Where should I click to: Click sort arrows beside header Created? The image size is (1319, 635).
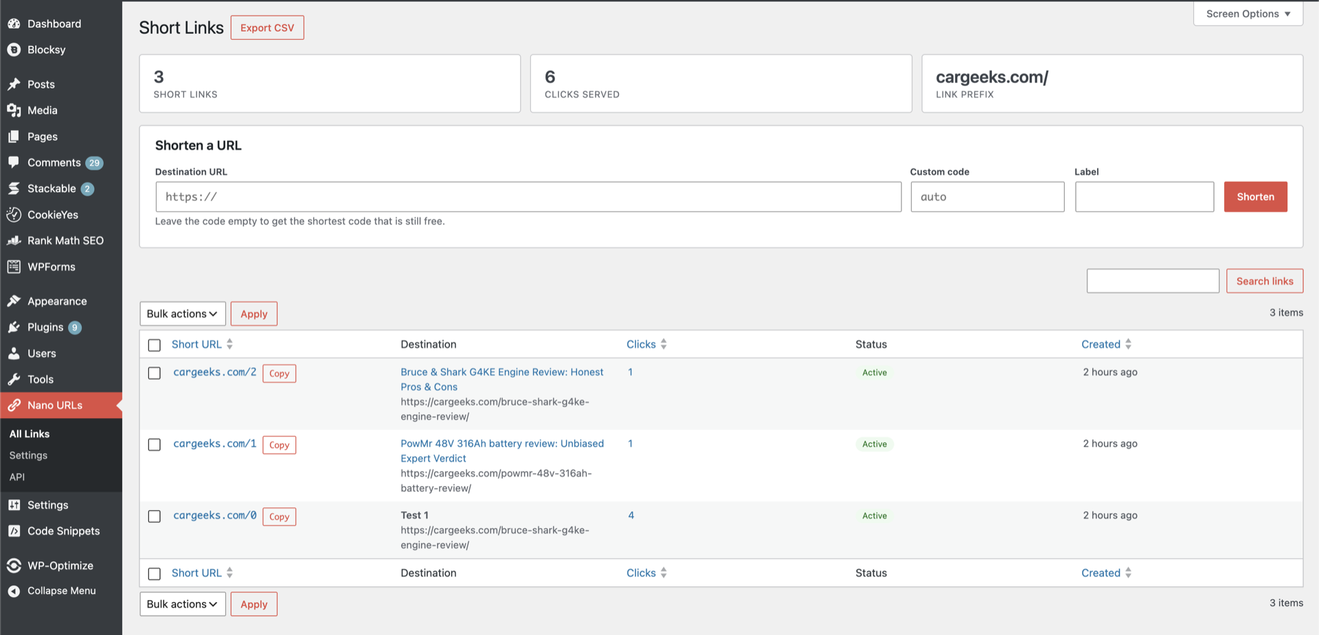click(1128, 344)
